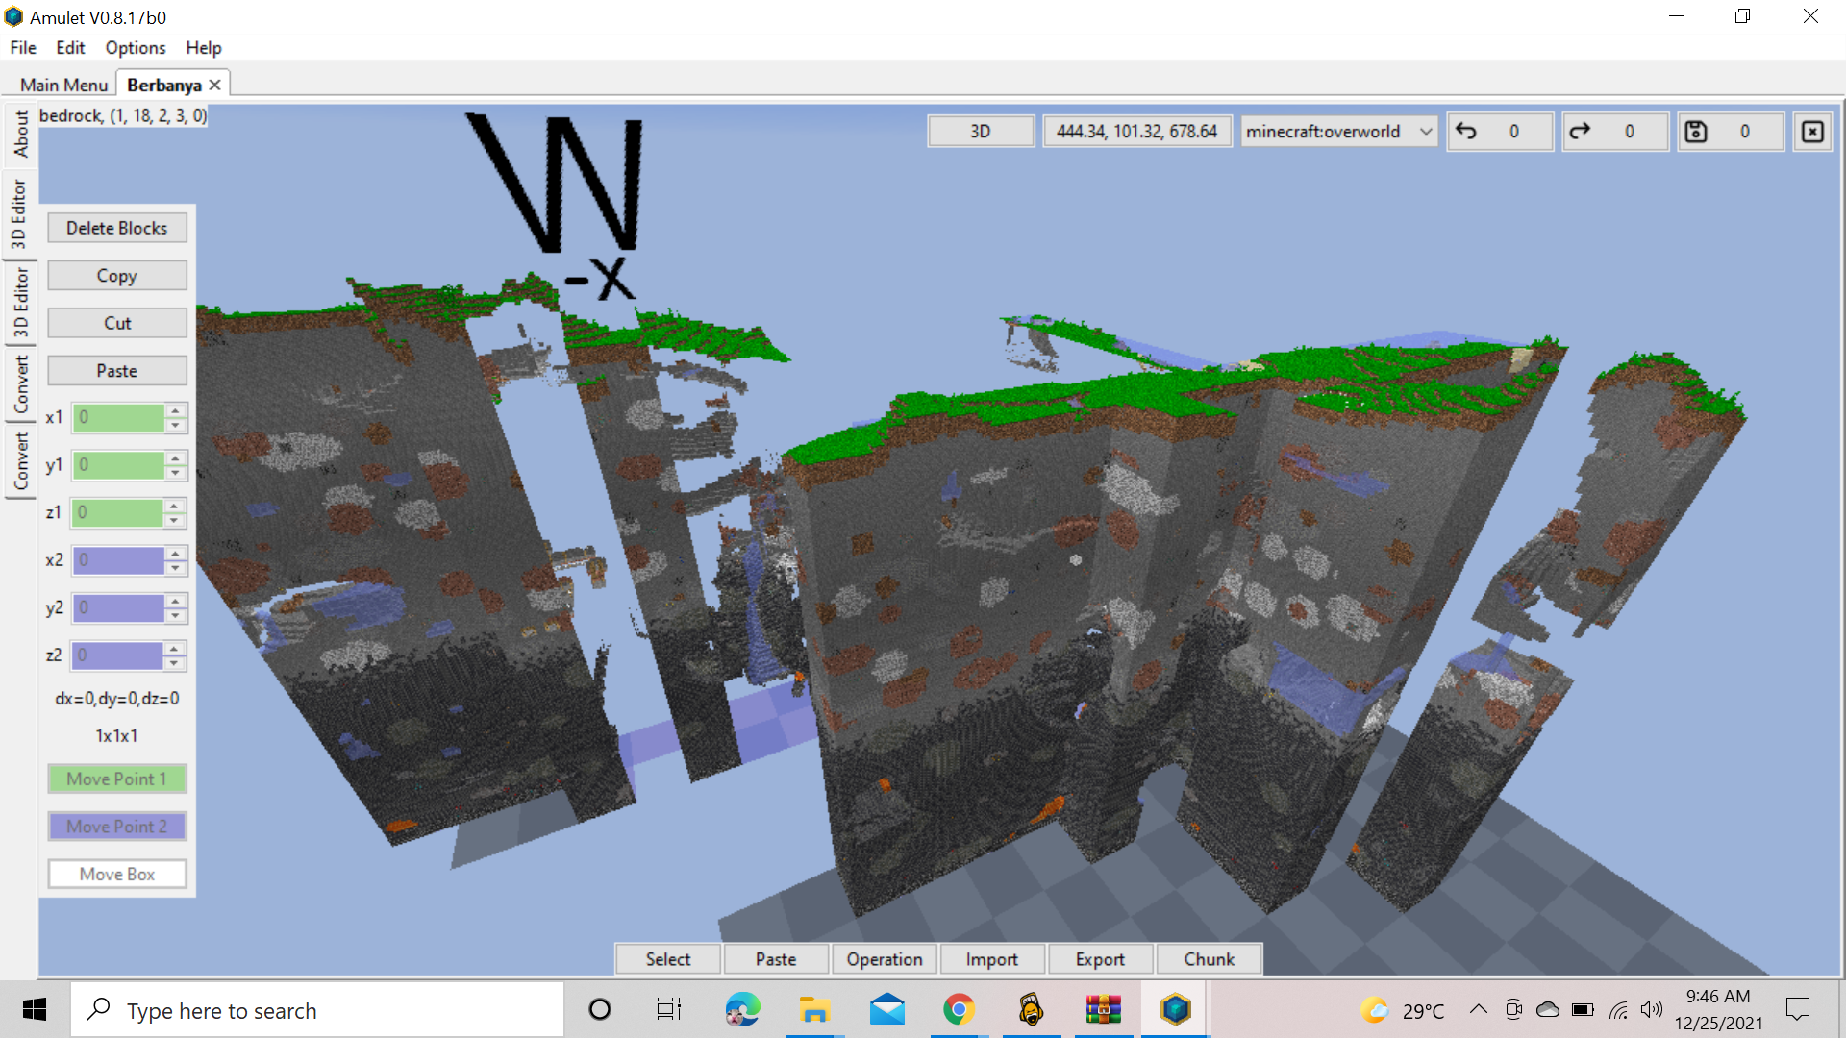Click the boxed X icon near save counter
Viewport: 1846px width, 1038px height.
[1811, 132]
